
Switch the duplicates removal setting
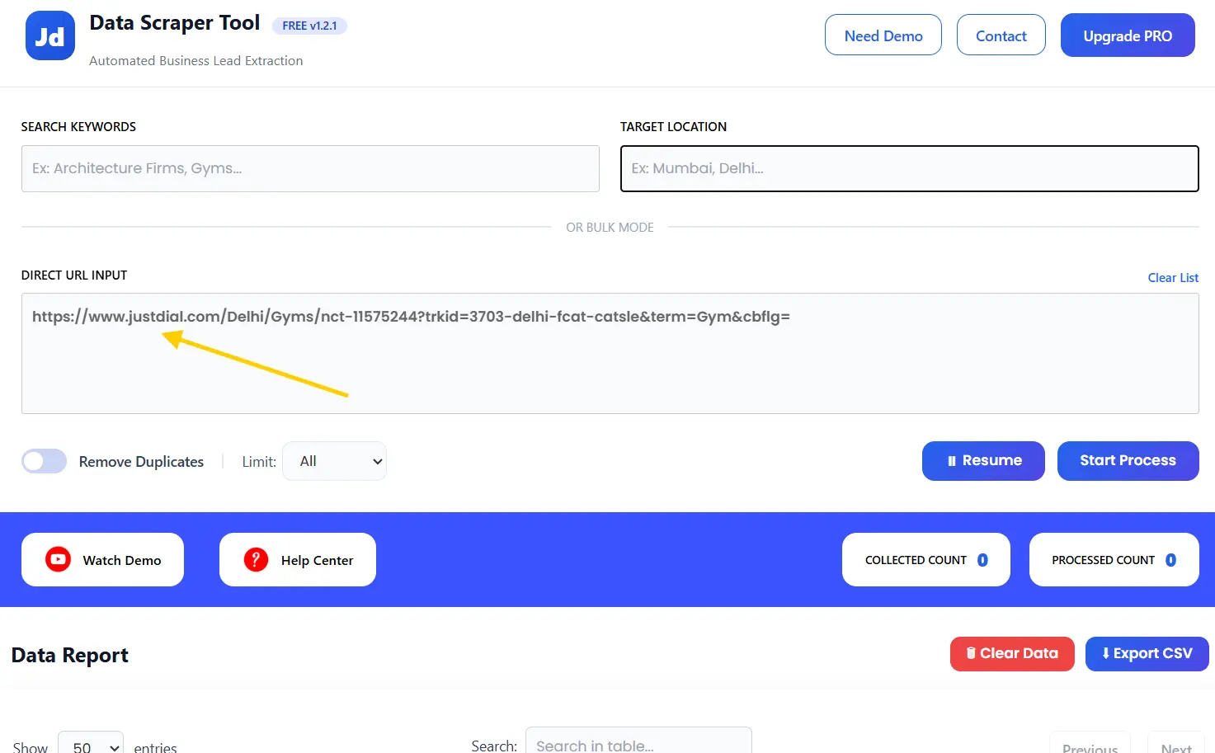[x=44, y=460]
